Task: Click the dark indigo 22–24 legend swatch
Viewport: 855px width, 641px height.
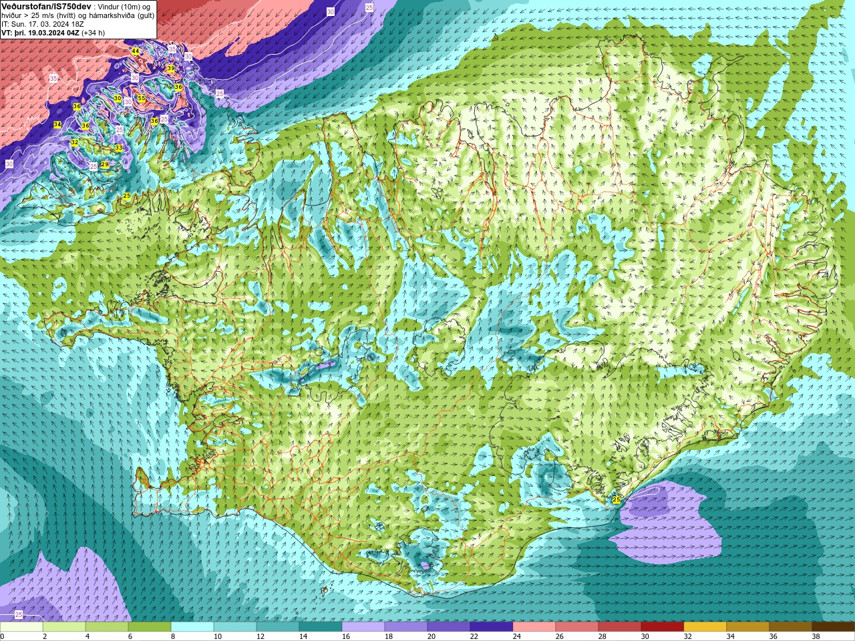Action: click(492, 627)
